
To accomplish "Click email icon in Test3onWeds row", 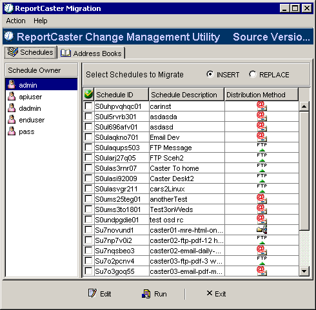I will (x=262, y=209).
